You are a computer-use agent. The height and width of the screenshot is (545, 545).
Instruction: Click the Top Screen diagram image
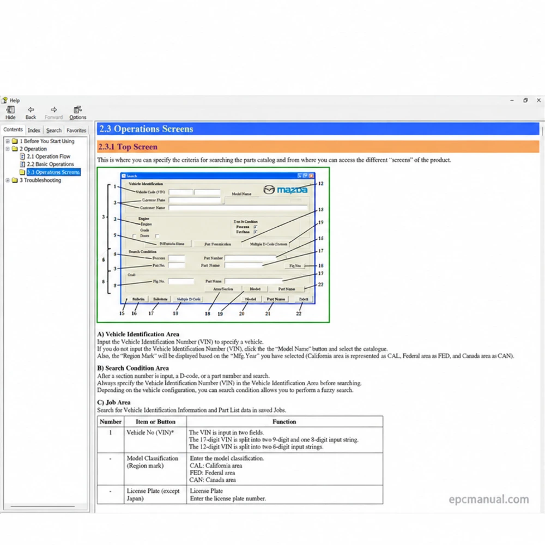click(x=213, y=245)
